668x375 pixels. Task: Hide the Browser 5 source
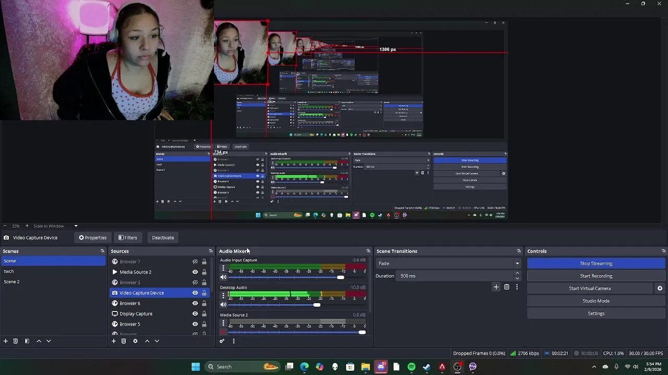195,324
